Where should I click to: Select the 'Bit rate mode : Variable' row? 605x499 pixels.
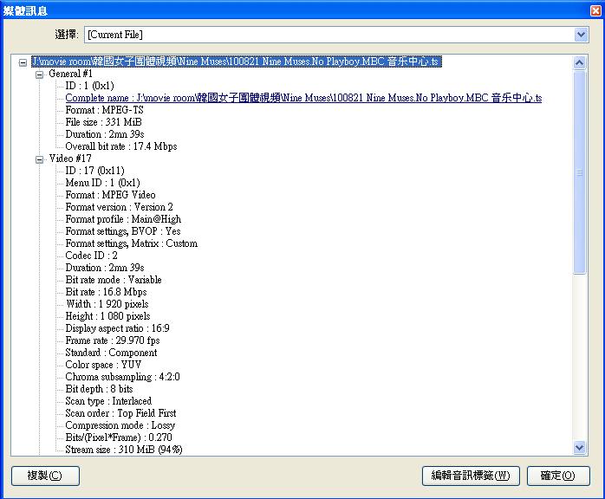pos(114,280)
